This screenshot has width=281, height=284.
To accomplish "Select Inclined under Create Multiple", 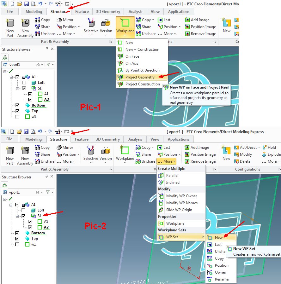I will click(181, 183).
